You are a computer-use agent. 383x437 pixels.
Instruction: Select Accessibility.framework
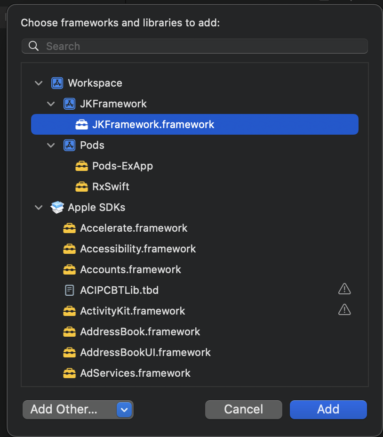(195, 249)
